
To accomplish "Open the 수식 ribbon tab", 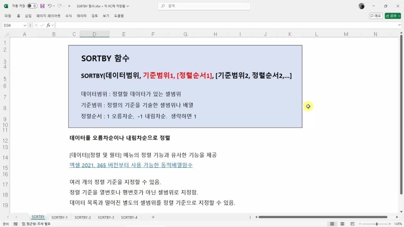I will [69, 16].
